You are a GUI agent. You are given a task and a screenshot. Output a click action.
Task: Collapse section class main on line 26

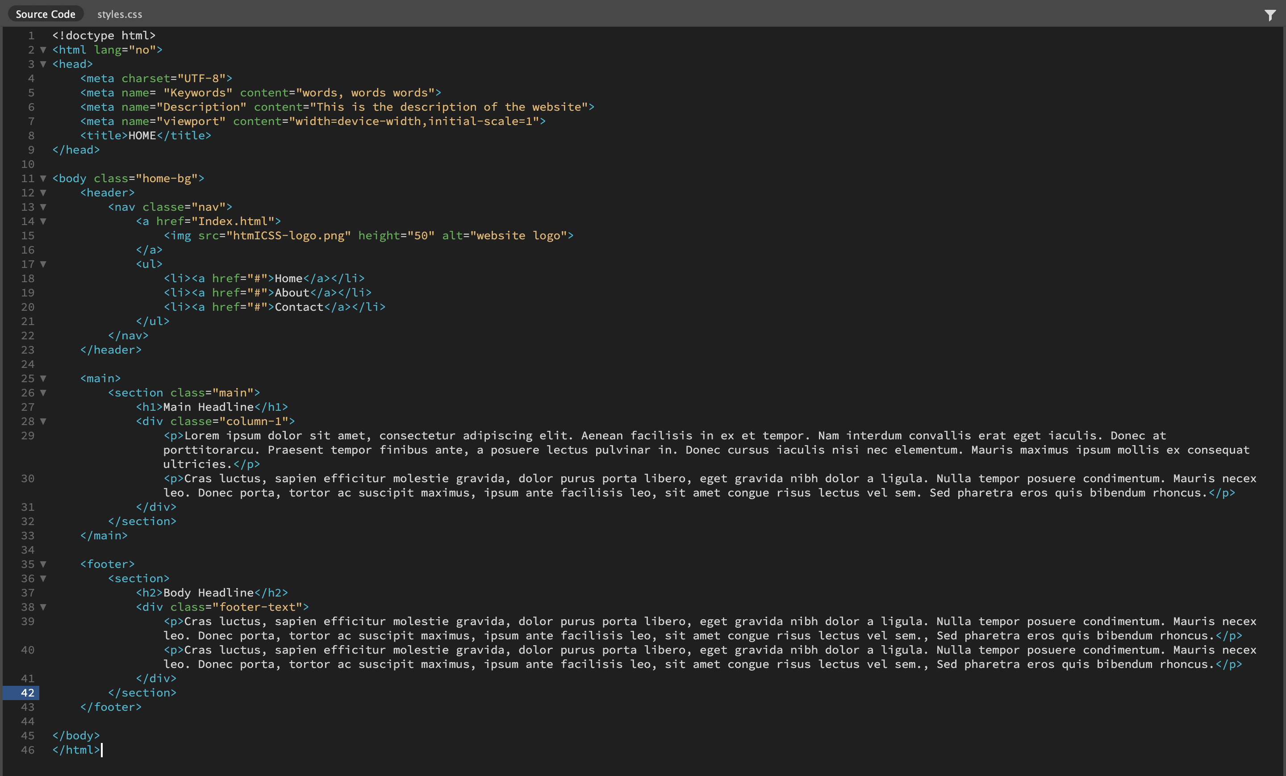(43, 393)
